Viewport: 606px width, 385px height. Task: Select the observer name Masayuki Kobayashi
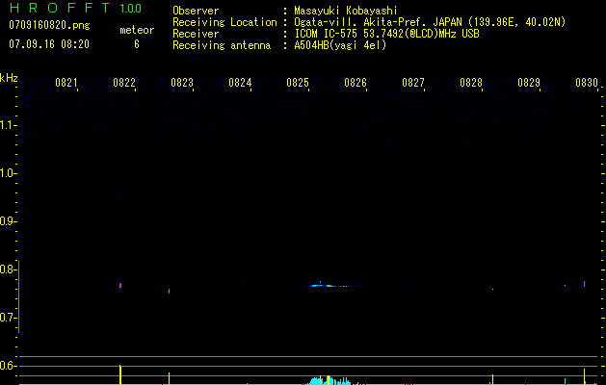[x=346, y=11]
